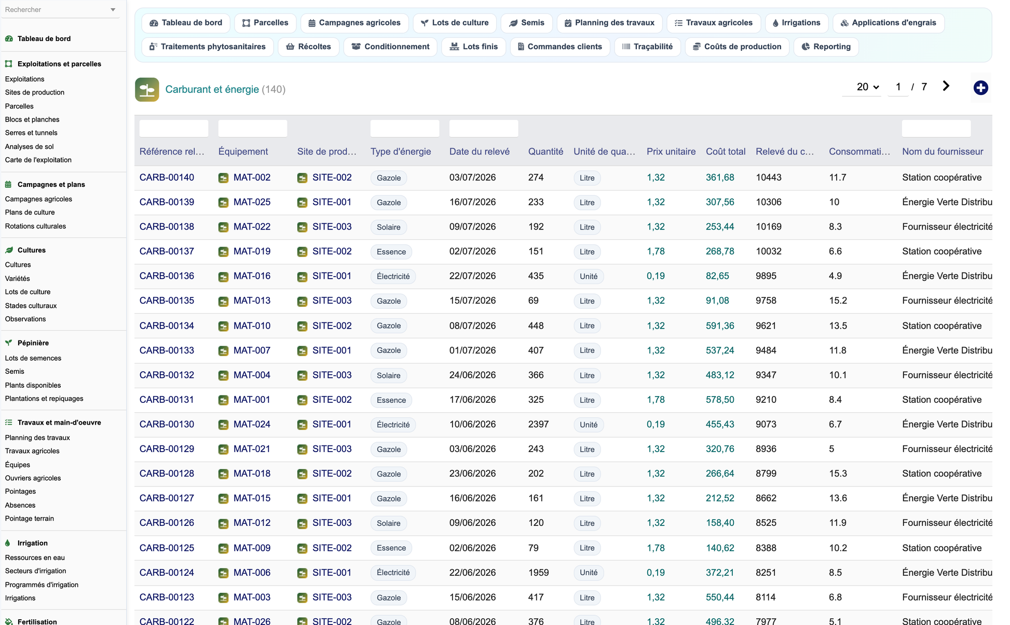Open record CARB-00136 link
1010x625 pixels.
click(x=167, y=276)
